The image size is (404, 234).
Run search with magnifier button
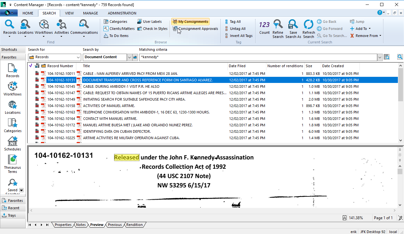click(x=400, y=57)
